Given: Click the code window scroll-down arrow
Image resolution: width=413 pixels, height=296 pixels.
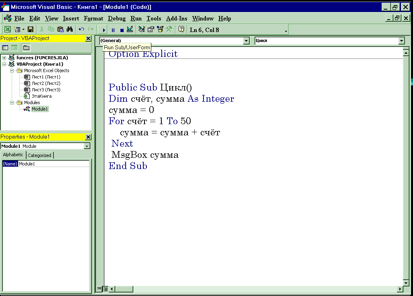Looking at the screenshot, I should [406, 283].
